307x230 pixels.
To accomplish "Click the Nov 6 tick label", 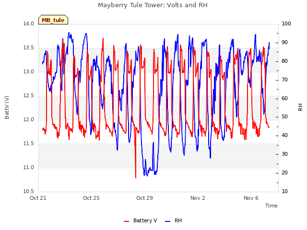I will pyautogui.click(x=251, y=198).
